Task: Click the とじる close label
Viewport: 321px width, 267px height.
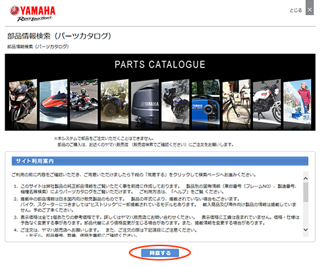Action: [296, 10]
